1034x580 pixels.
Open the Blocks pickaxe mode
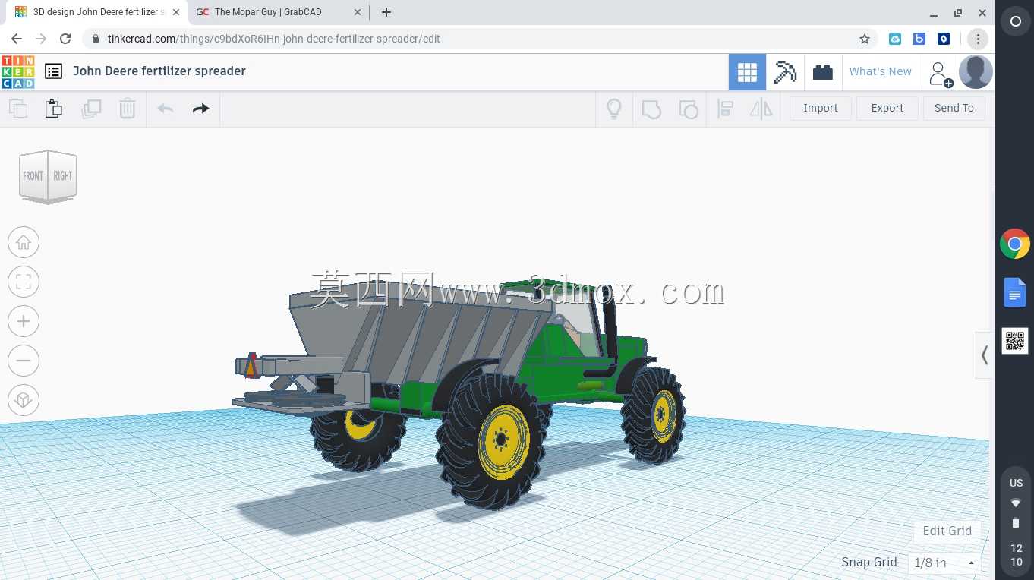[x=785, y=72]
